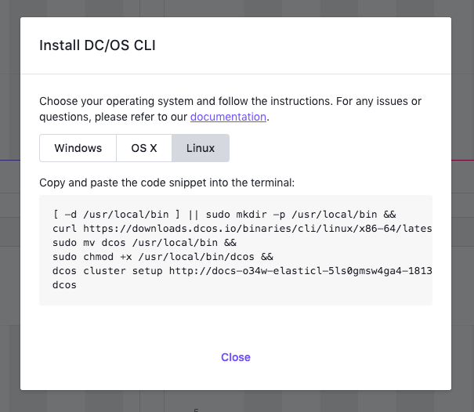Click the 'sudo mv dcos /usr/local/bin' line
This screenshot has width=474, height=412.
click(144, 243)
